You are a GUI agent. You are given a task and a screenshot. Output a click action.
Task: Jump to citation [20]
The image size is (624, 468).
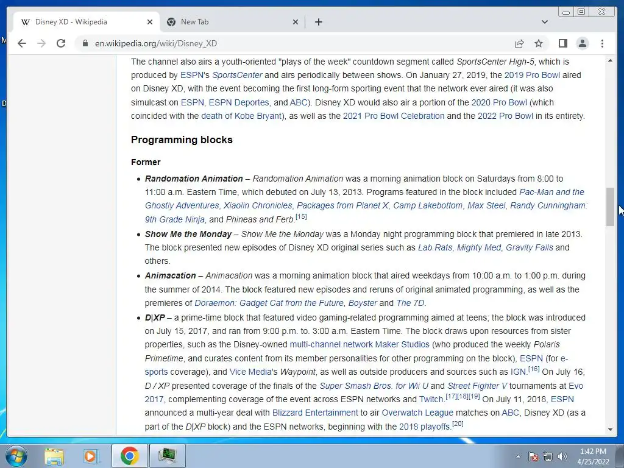pos(458,424)
